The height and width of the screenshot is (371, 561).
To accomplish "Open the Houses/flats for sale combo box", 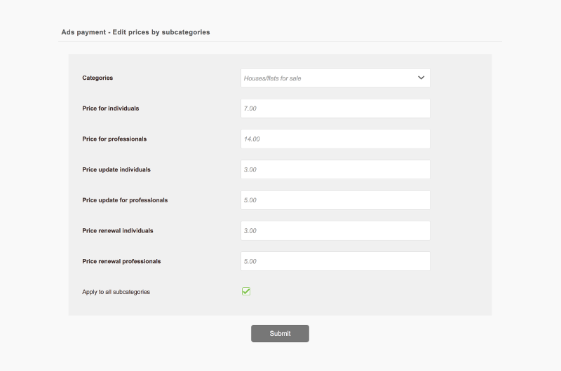I will point(334,78).
